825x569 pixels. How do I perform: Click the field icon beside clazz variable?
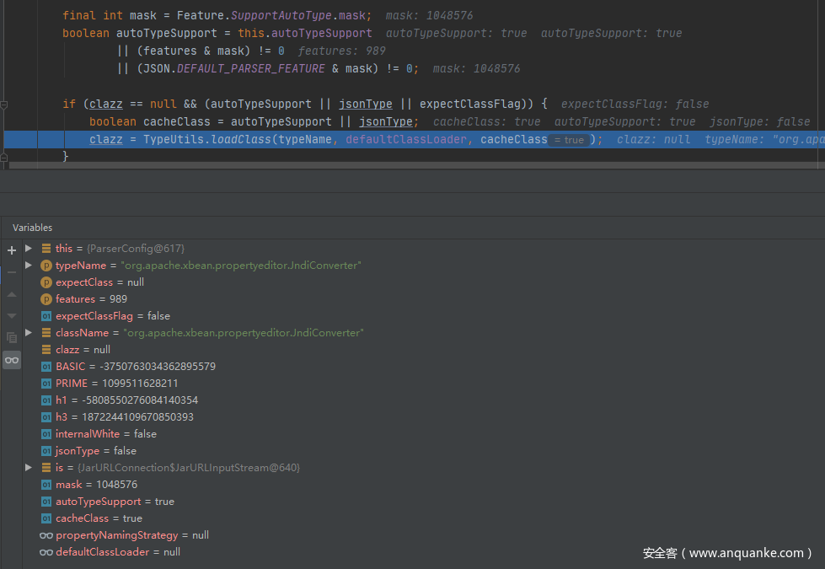tap(46, 350)
